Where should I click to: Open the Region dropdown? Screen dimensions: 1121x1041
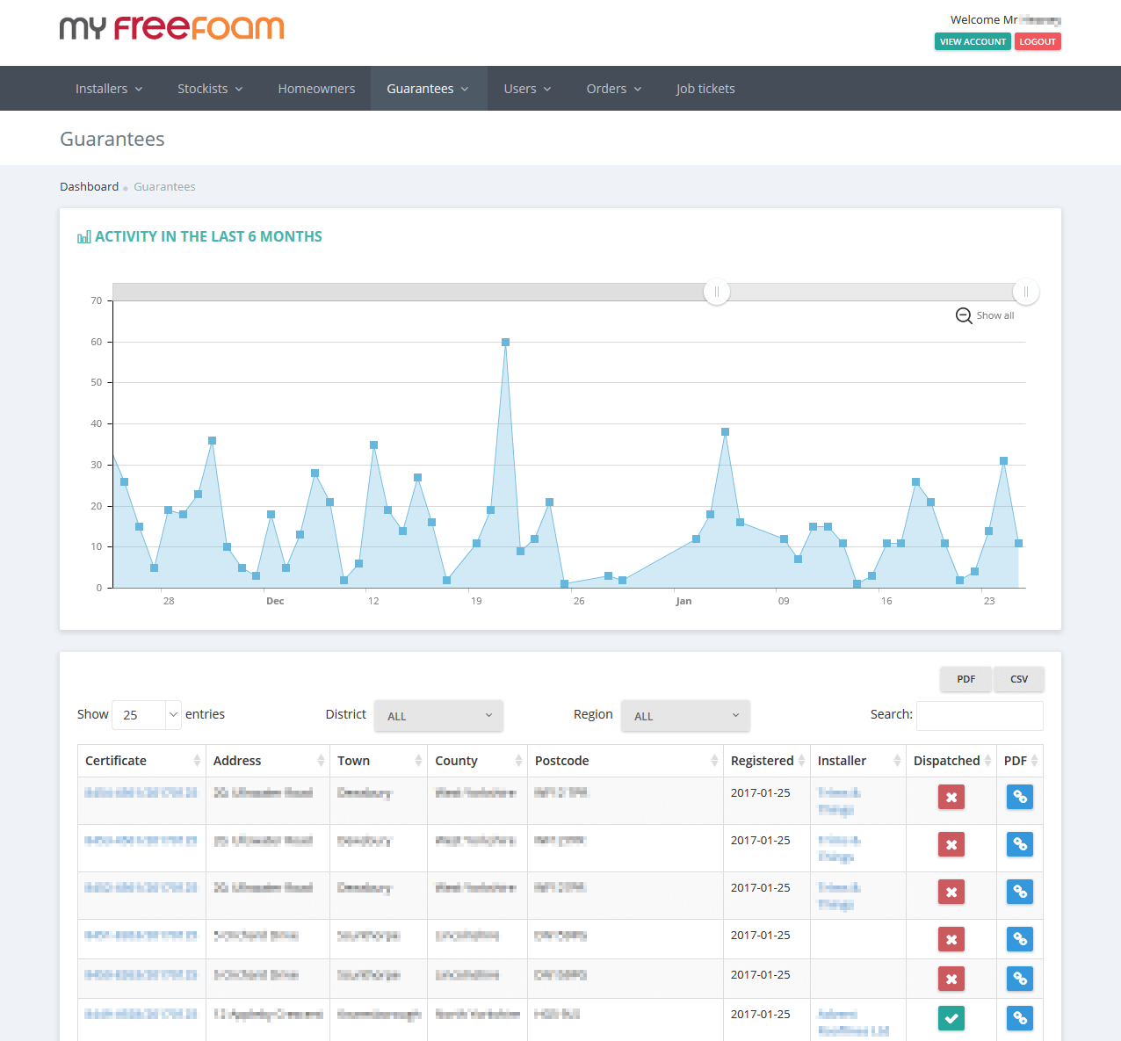pos(685,716)
